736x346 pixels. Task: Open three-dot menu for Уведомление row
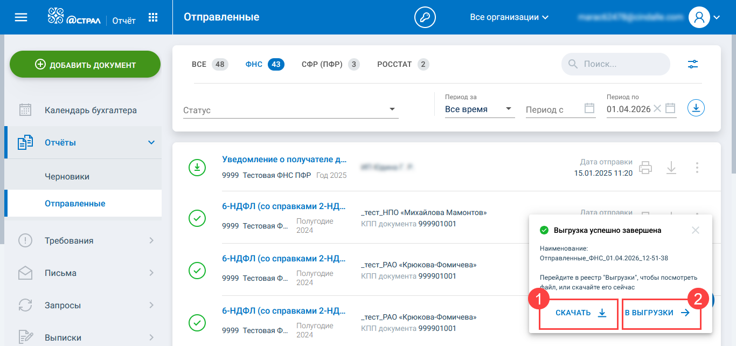tap(697, 168)
